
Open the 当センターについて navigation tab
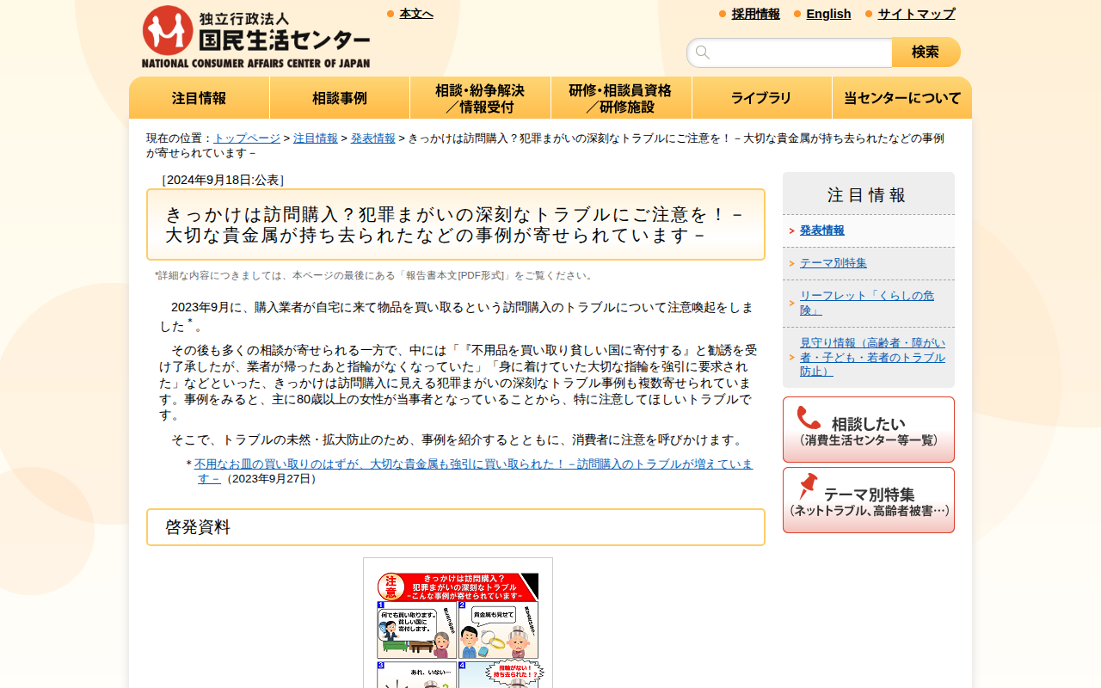coord(901,97)
